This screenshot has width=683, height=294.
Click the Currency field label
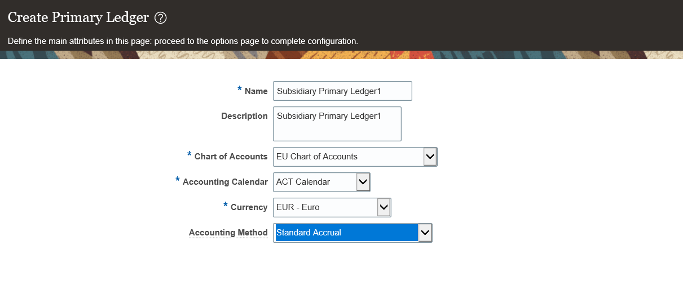(x=249, y=207)
